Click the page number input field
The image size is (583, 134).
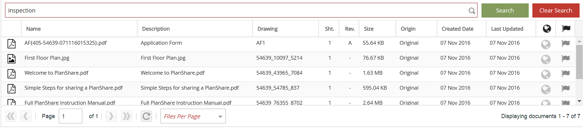[70, 116]
